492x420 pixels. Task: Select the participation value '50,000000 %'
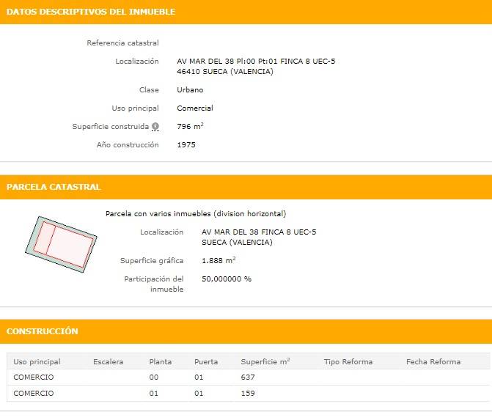click(x=227, y=279)
